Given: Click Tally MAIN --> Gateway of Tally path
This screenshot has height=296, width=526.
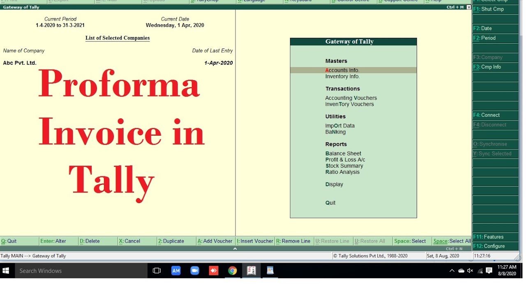Looking at the screenshot, I should (33, 256).
